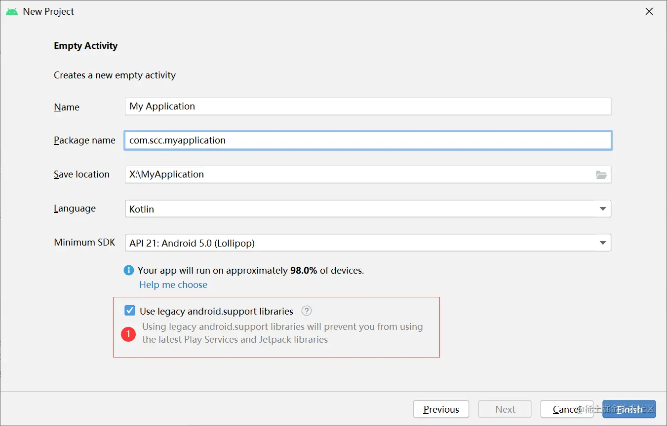Click the Use legacy android.support libraries label
Screen dimensions: 667x426
pyautogui.click(x=216, y=311)
